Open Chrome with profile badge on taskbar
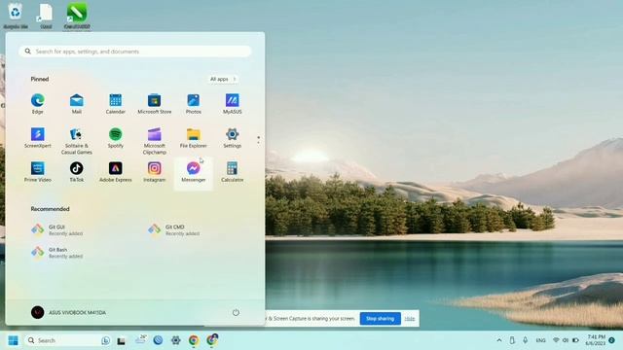Image resolution: width=623 pixels, height=350 pixels. coord(212,339)
